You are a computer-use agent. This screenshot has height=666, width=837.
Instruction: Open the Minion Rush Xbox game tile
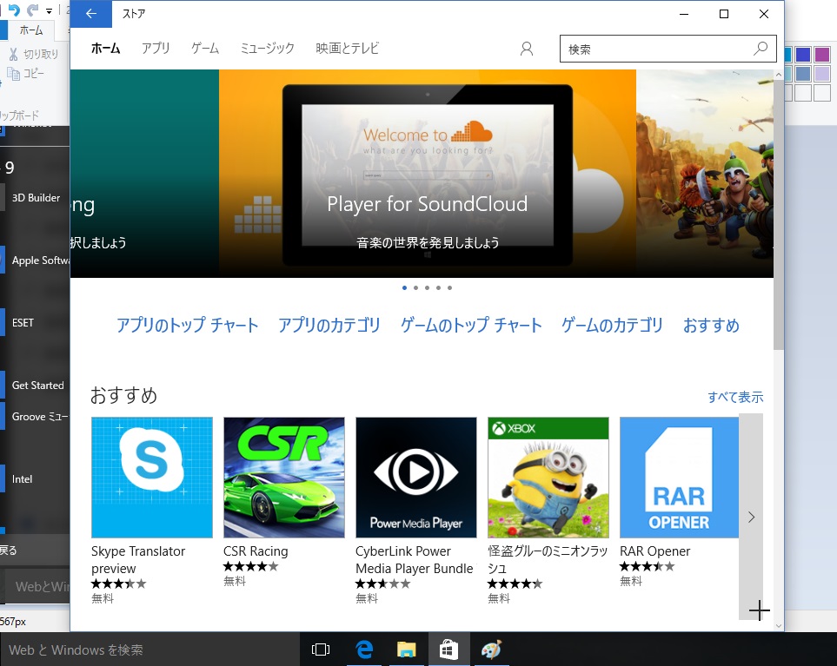pos(548,478)
